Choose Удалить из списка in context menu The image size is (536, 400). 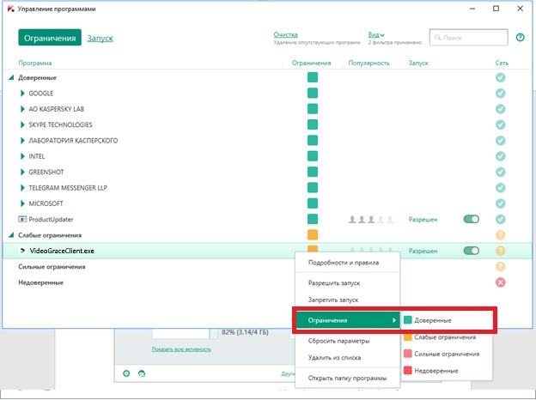point(347,358)
